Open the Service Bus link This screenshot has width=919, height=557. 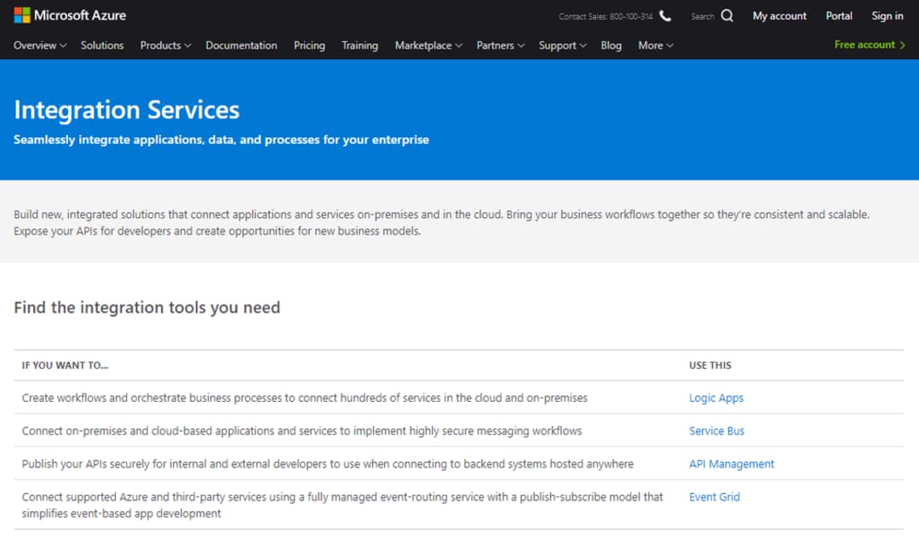click(x=716, y=431)
